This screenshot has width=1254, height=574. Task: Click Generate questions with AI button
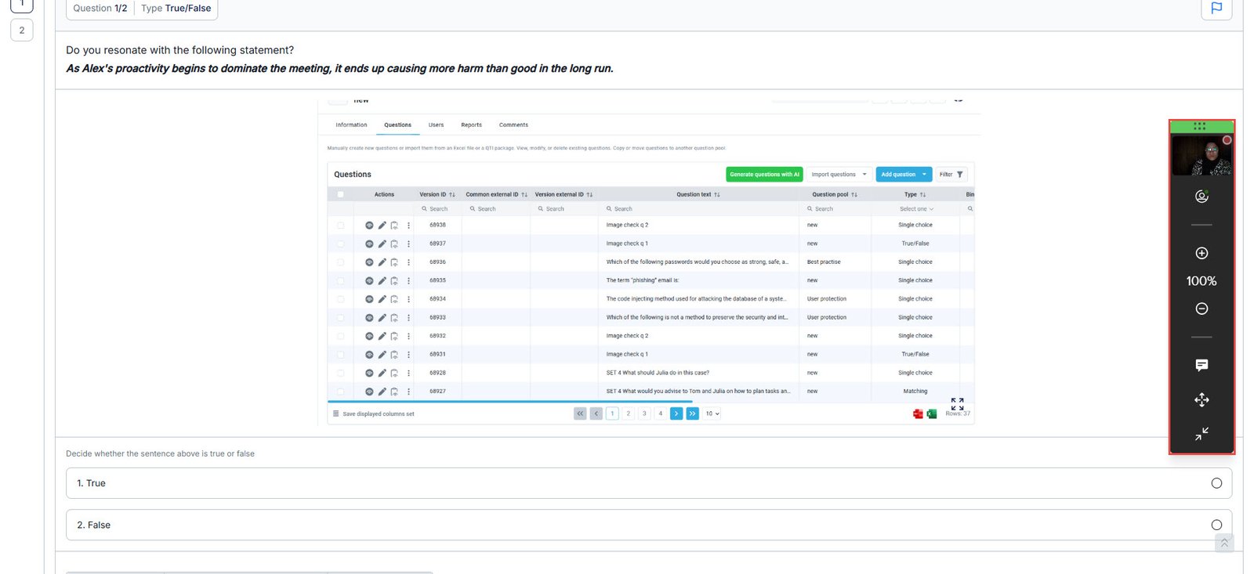click(x=764, y=175)
